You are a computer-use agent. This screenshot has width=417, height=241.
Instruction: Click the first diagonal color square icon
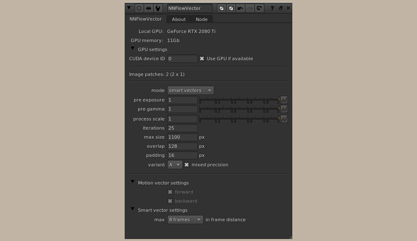tap(221, 8)
